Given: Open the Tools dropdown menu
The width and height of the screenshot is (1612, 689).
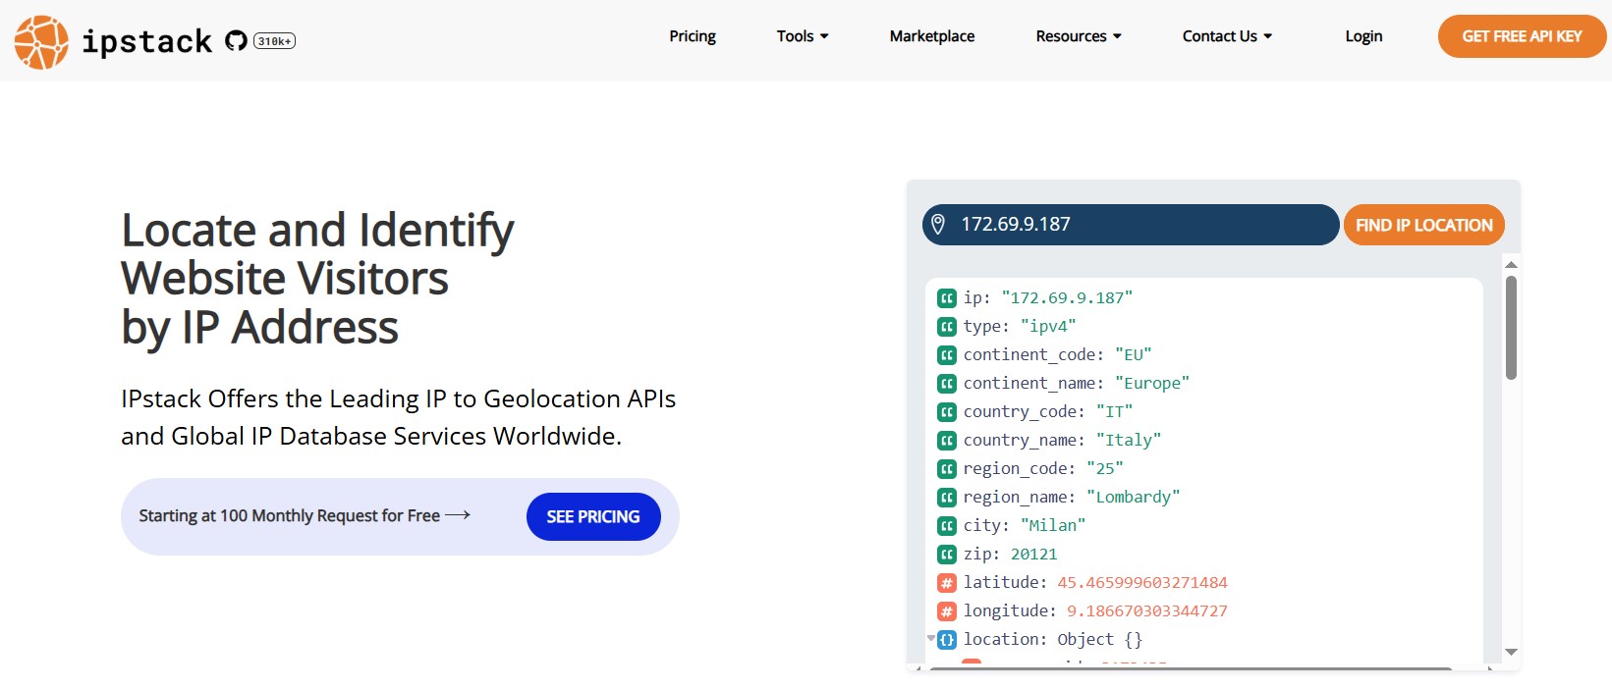Looking at the screenshot, I should tap(803, 36).
